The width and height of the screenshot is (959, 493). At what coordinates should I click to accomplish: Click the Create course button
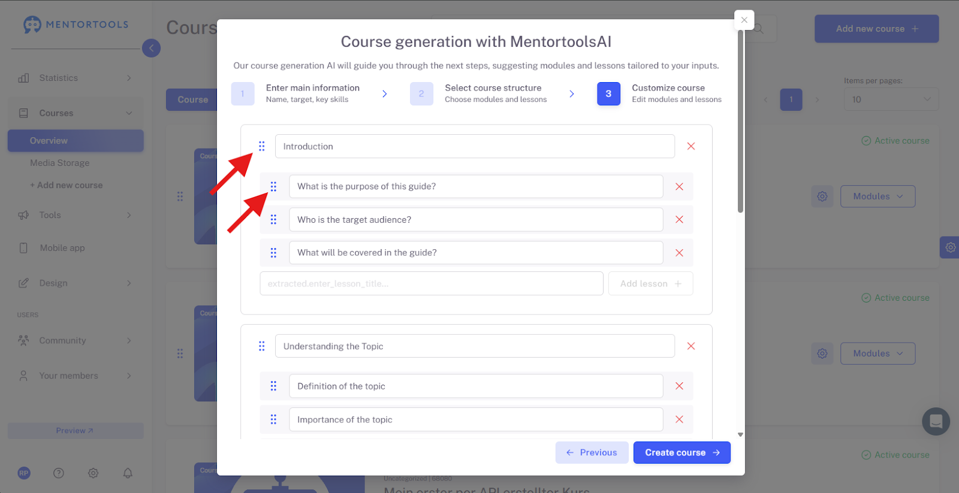(x=682, y=453)
